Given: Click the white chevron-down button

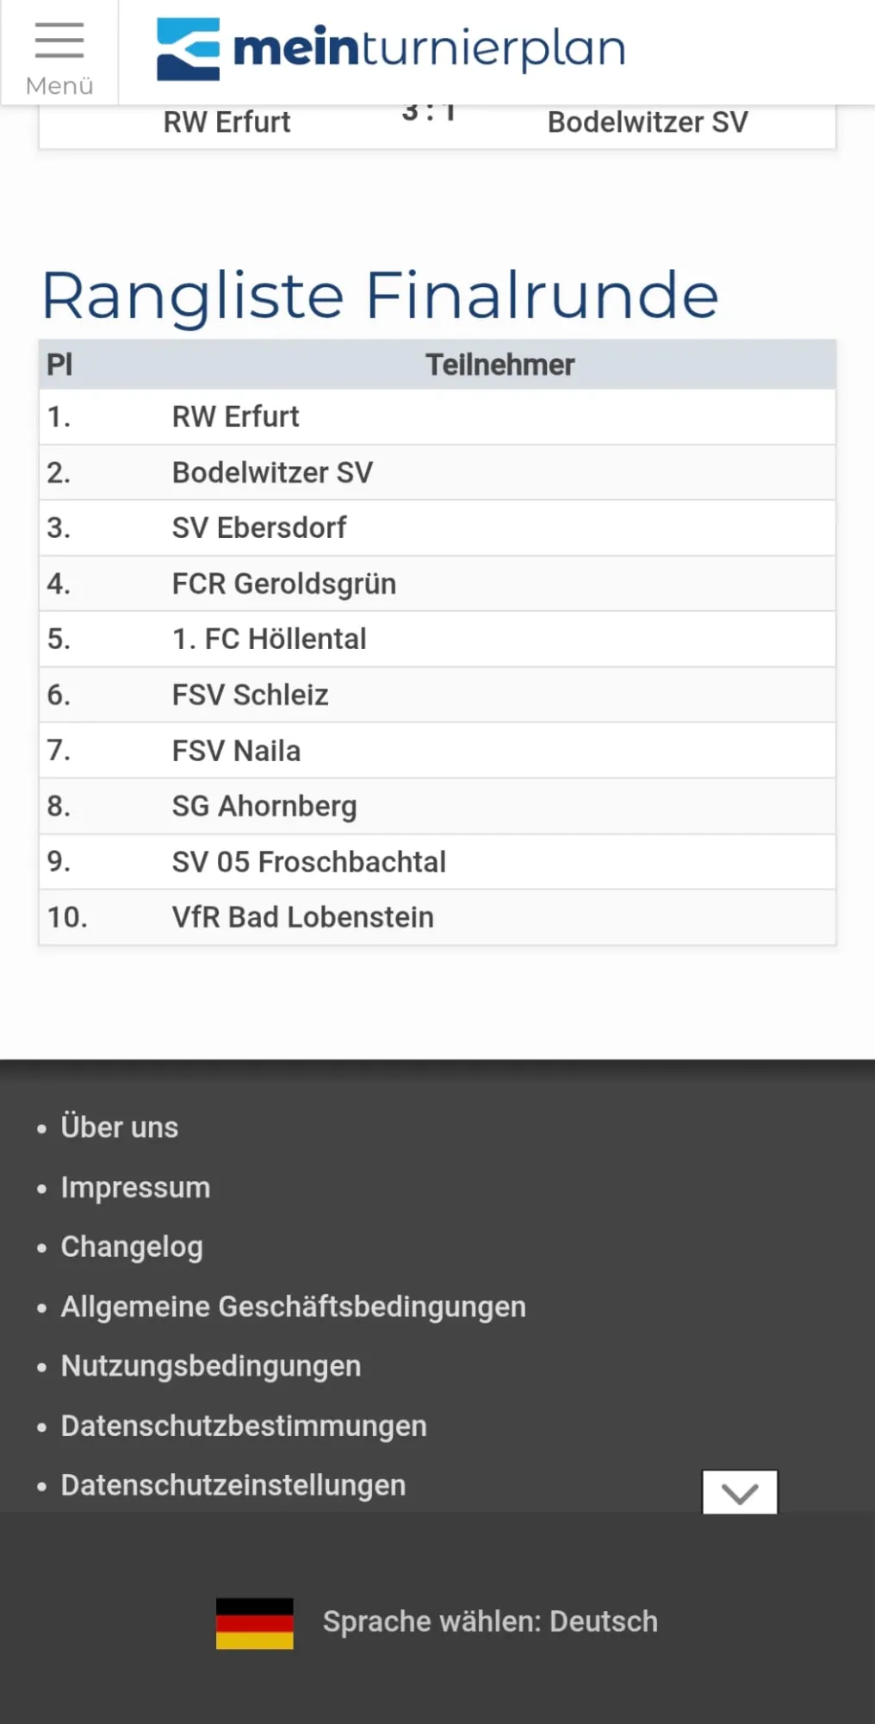Looking at the screenshot, I should [x=740, y=1492].
